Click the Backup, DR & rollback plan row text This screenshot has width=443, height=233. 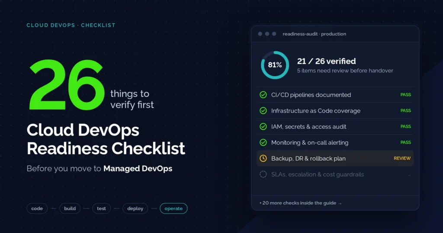tap(308, 159)
